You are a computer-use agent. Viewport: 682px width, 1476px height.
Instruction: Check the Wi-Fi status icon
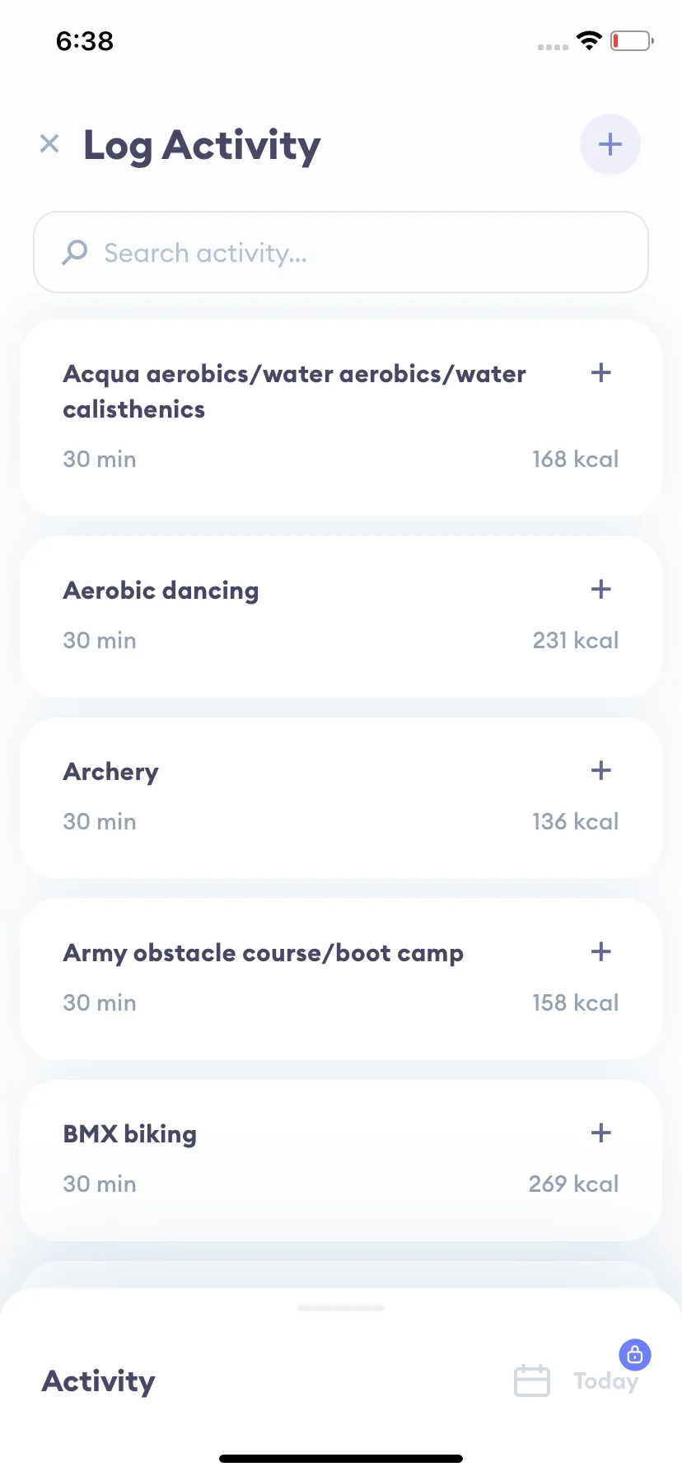[x=589, y=40]
